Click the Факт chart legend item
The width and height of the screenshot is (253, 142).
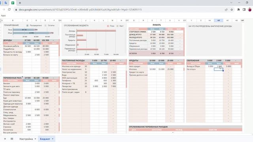pos(120,26)
